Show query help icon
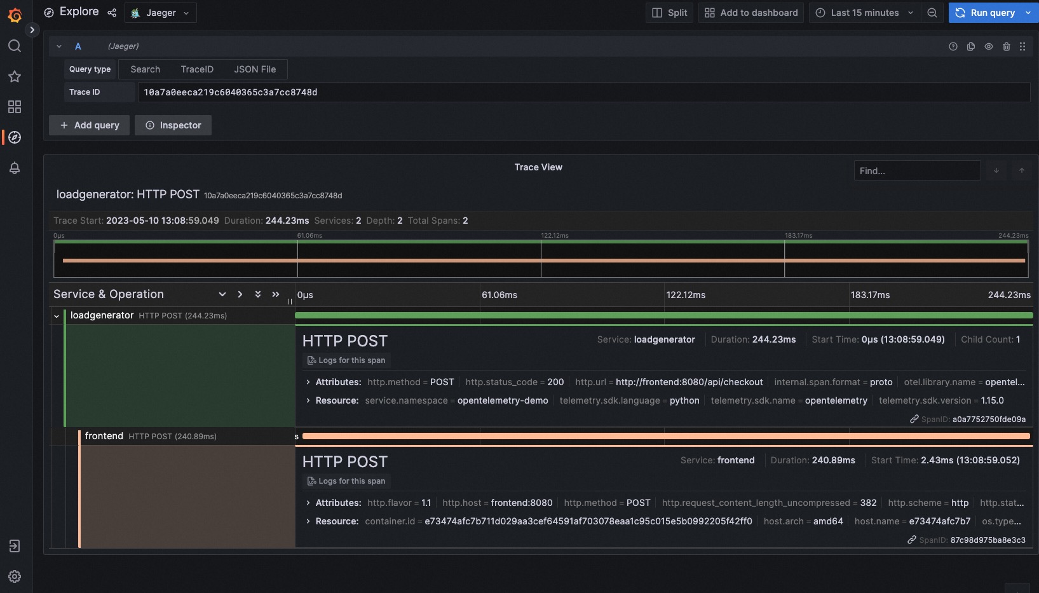The image size is (1039, 593). coord(953,46)
